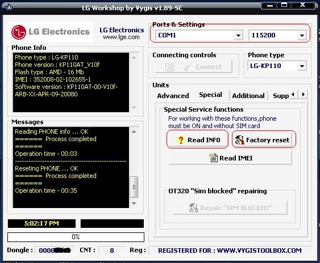Click the 'Phone version : KP110AT_V10f' line
Viewport: 320px width, 263px height.
click(x=57, y=65)
